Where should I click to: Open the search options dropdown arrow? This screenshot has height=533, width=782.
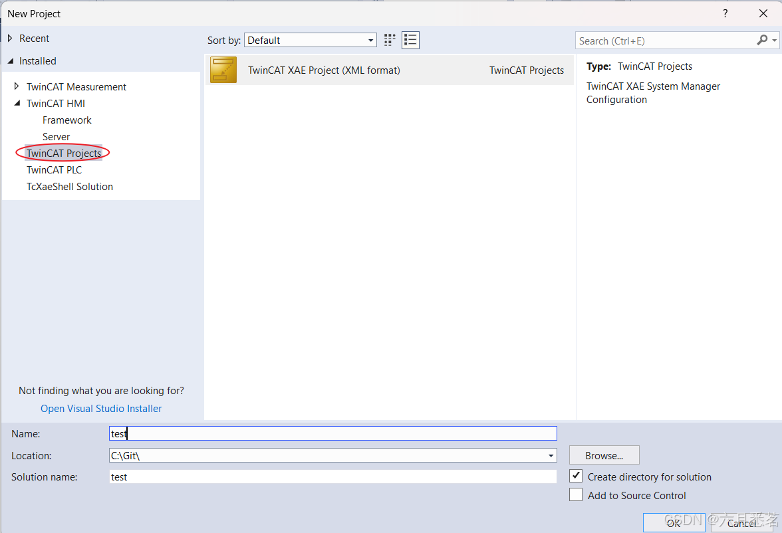click(775, 41)
